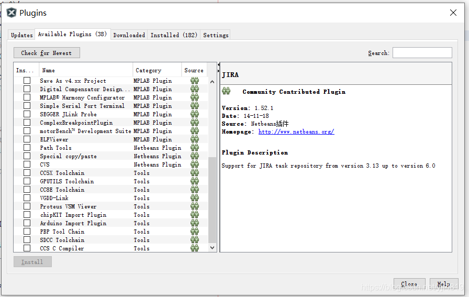Select the PBP Tool Chain plugin name
The height and width of the screenshot is (297, 469).
62,232
